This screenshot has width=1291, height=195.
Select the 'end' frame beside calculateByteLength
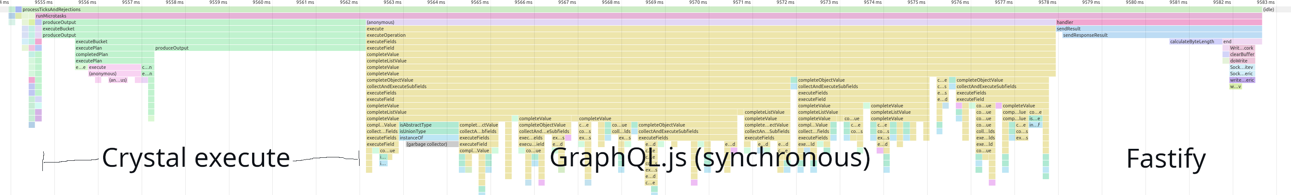(x=1242, y=41)
